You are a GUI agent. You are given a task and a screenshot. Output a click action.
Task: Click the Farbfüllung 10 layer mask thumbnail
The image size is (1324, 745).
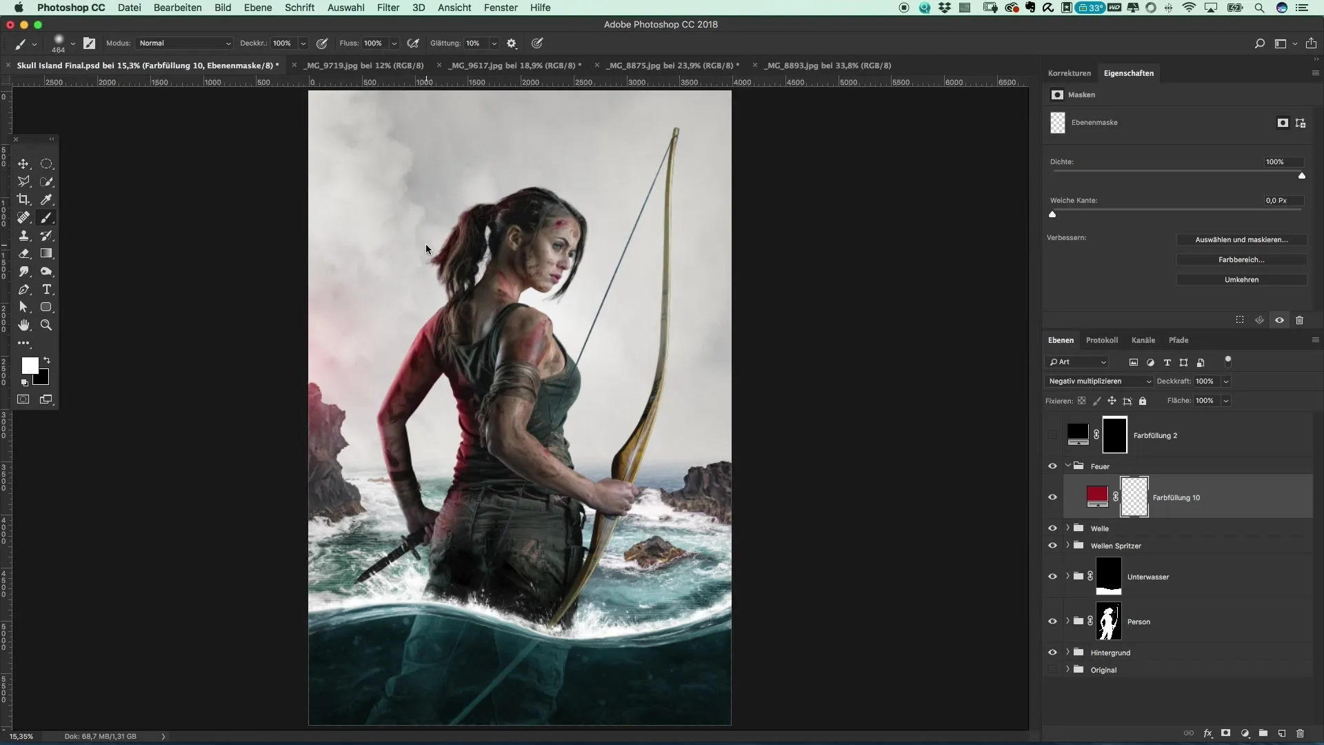tap(1134, 497)
